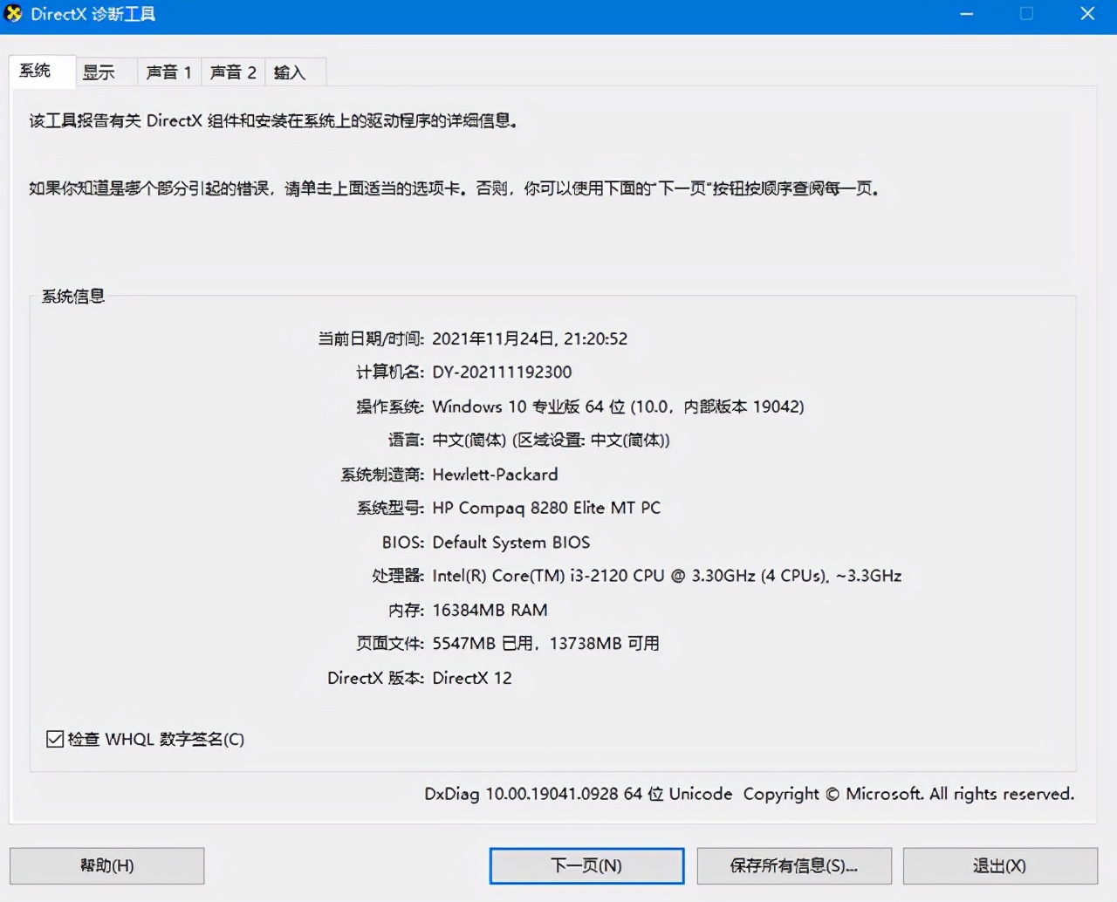
Task: Select the 系统 tab
Action: [40, 71]
